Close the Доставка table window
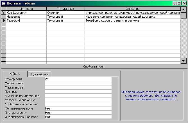Viewport: 188px width, 123px height. click(184, 3)
